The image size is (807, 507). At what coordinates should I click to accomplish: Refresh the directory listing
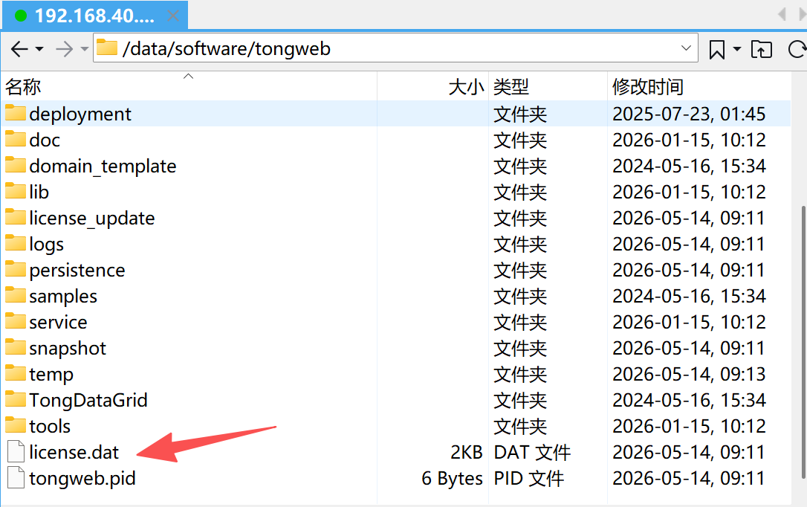pos(797,49)
